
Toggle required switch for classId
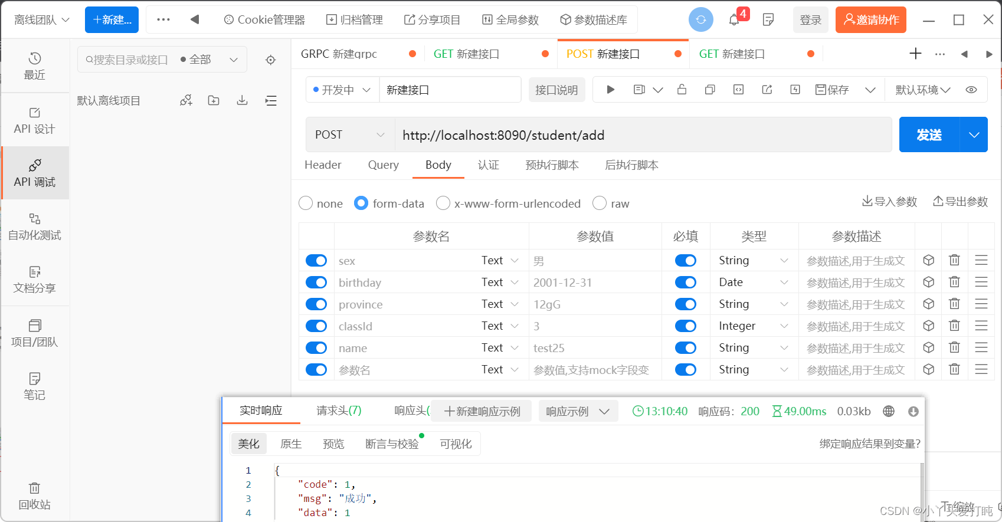(686, 326)
